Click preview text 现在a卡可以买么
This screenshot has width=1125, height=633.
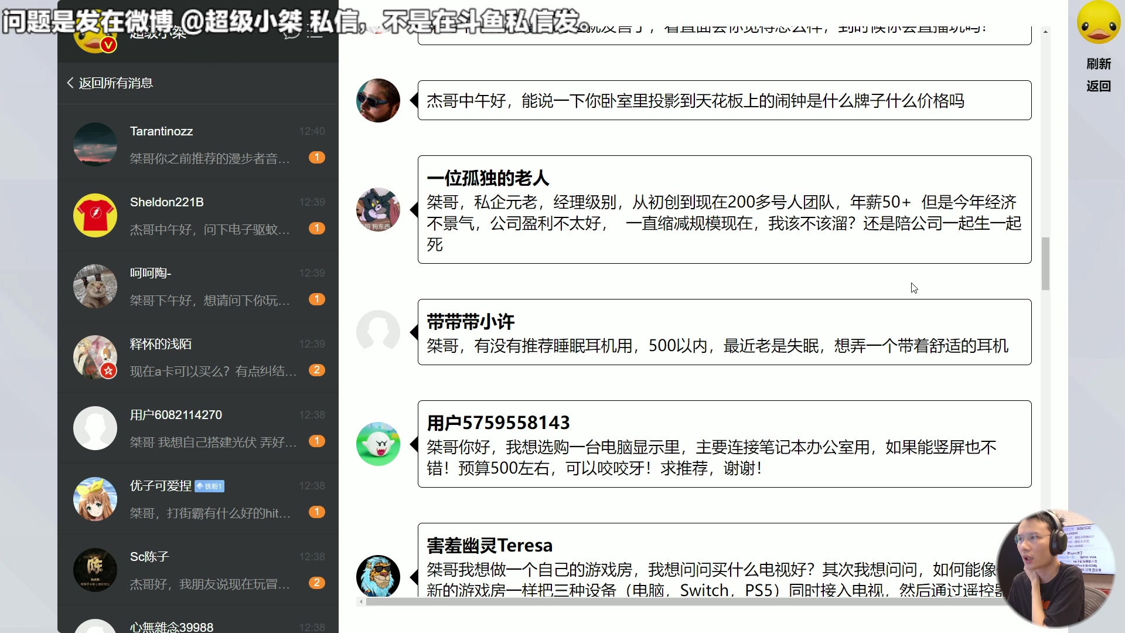tap(213, 371)
